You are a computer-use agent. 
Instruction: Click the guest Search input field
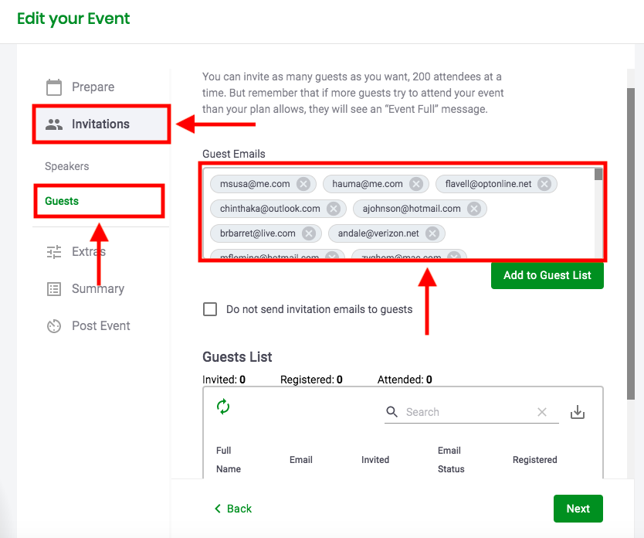coord(467,412)
